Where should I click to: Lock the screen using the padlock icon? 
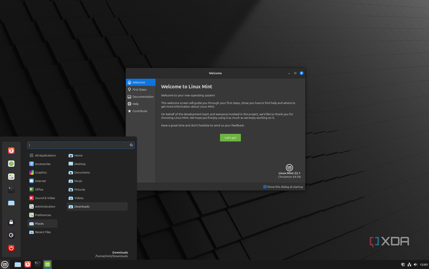(x=11, y=222)
